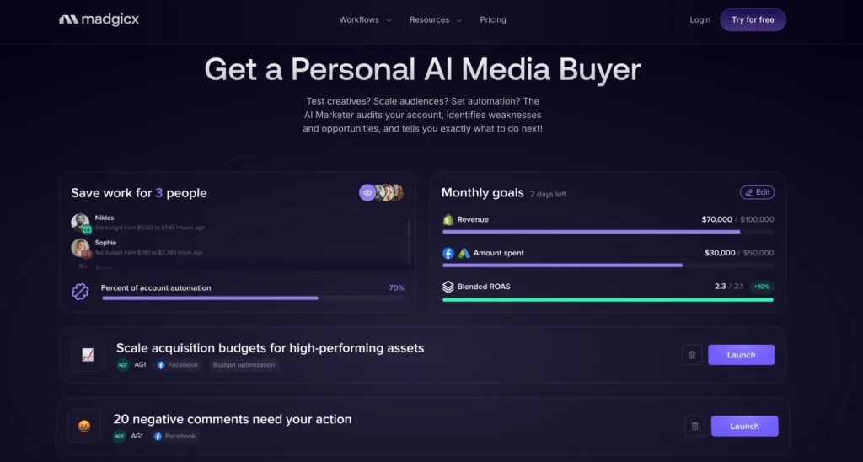Screen dimensions: 863x462
Task: Open the Pricing page
Action: [x=493, y=19]
